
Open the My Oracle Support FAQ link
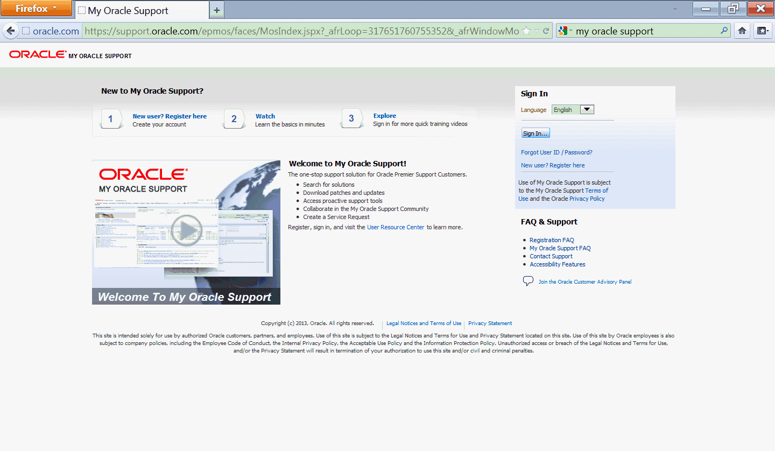(560, 248)
